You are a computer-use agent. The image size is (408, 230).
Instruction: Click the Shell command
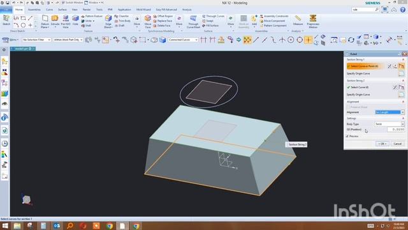click(x=86, y=26)
